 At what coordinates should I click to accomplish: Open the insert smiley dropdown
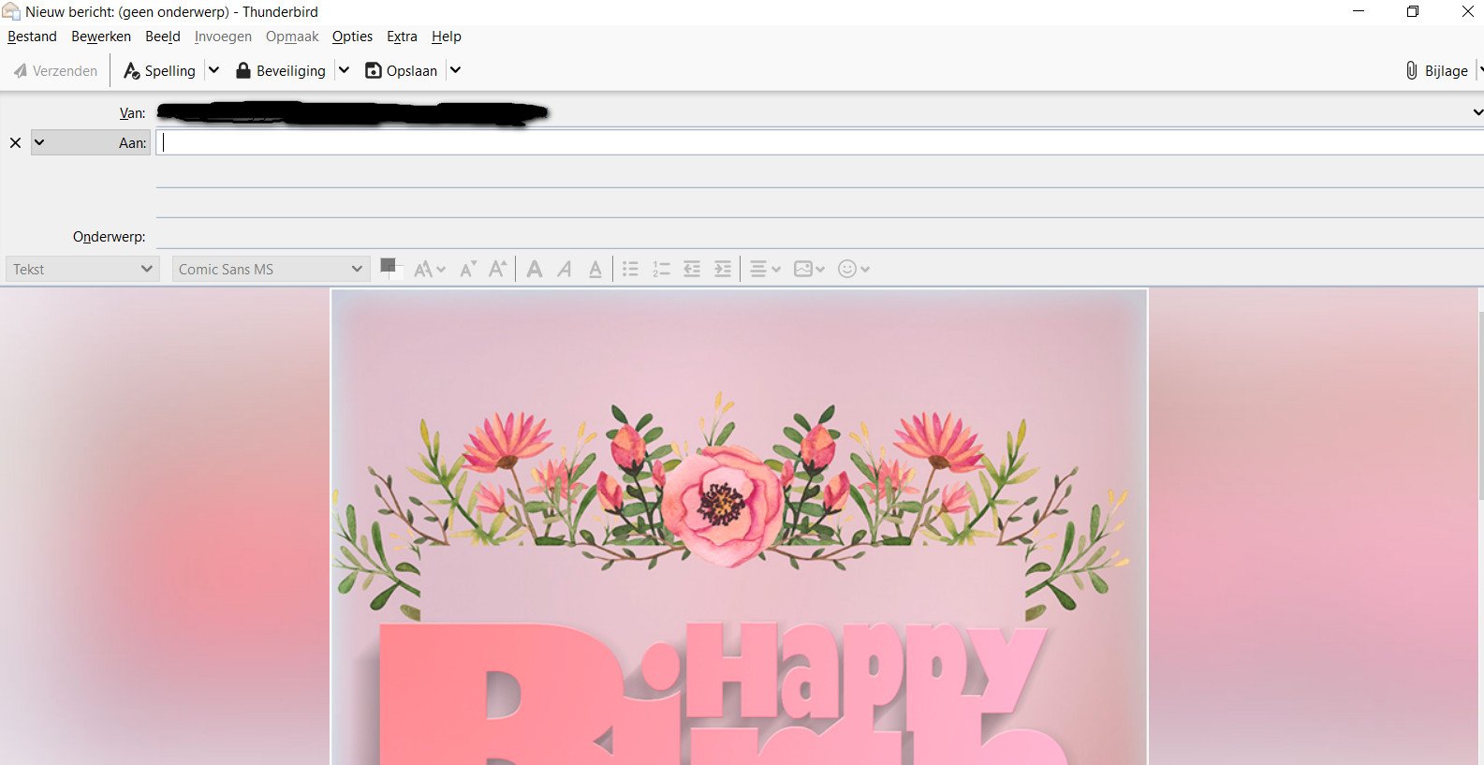(854, 270)
